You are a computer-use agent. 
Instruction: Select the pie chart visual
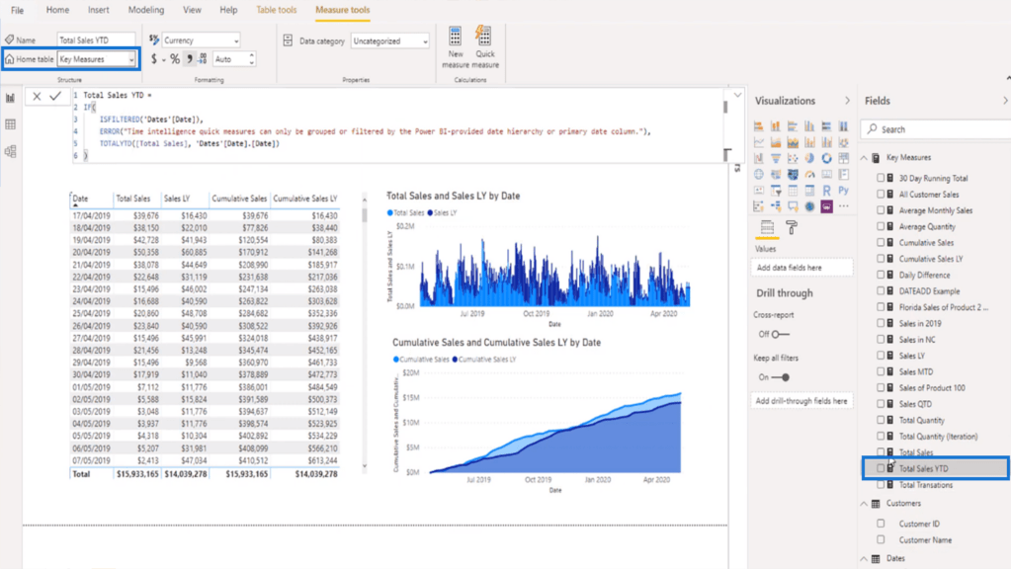(x=809, y=158)
